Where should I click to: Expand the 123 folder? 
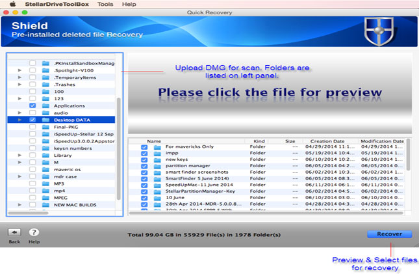(19, 98)
